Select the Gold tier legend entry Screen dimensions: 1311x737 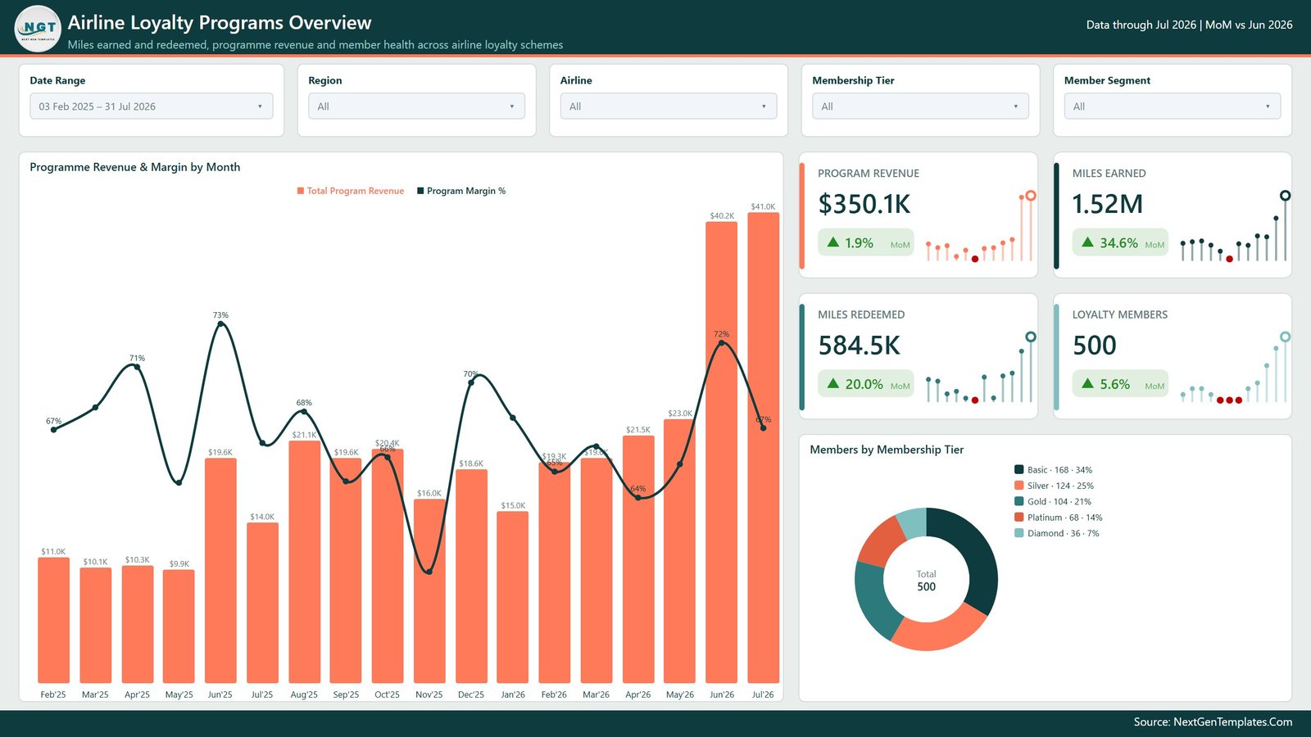(1053, 501)
